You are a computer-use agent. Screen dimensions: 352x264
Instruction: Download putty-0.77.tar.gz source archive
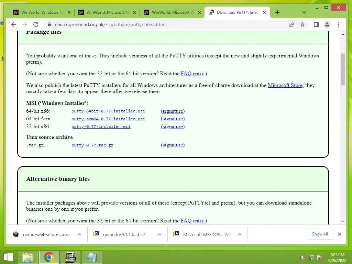[x=92, y=145]
